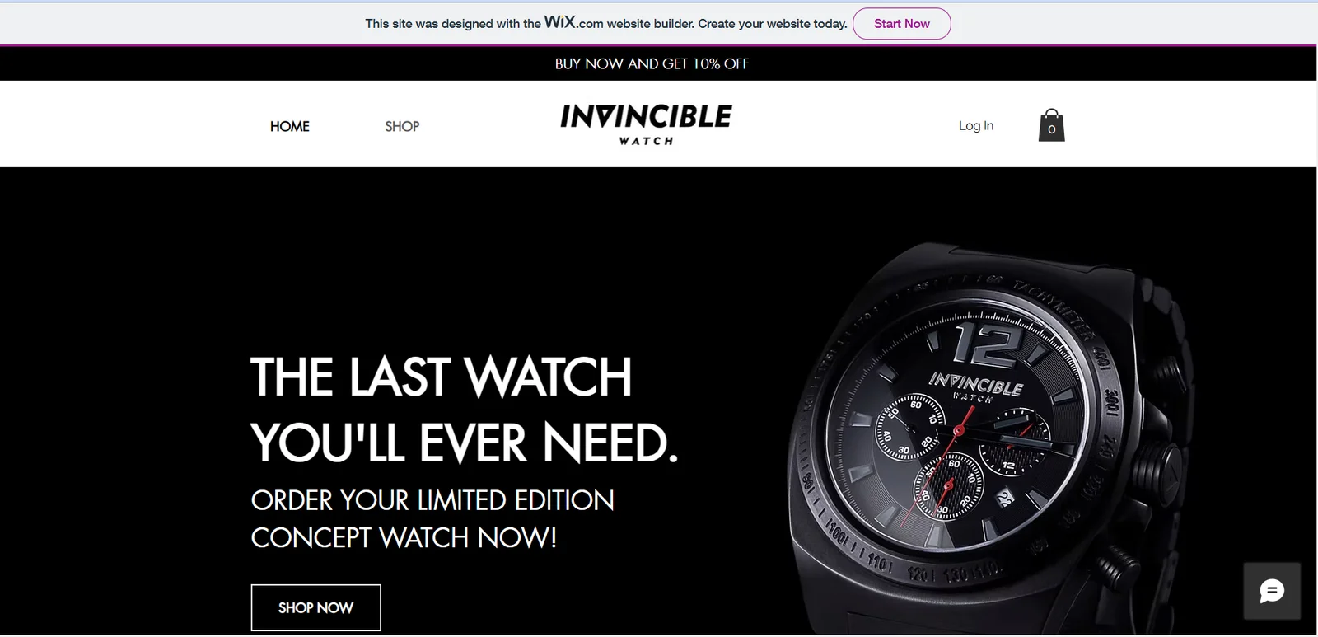Click the Invincible logo on the watch dial
Screen dimensions: 1318x637
[975, 386]
